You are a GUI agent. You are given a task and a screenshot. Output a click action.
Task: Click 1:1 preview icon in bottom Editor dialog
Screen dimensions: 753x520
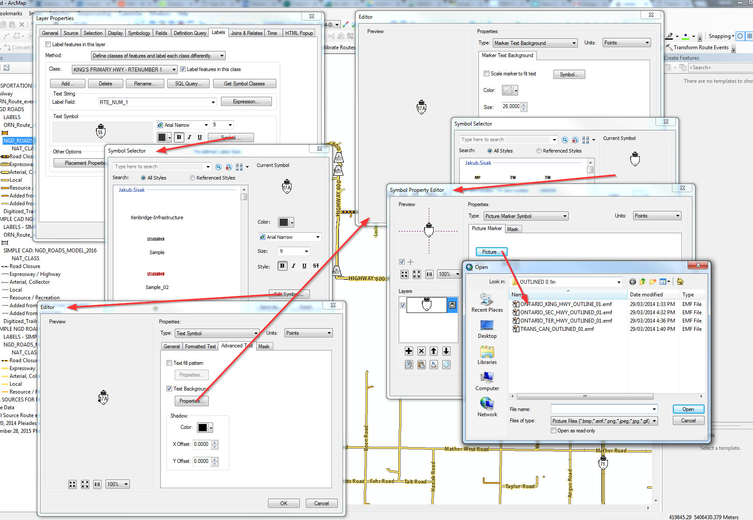97,484
